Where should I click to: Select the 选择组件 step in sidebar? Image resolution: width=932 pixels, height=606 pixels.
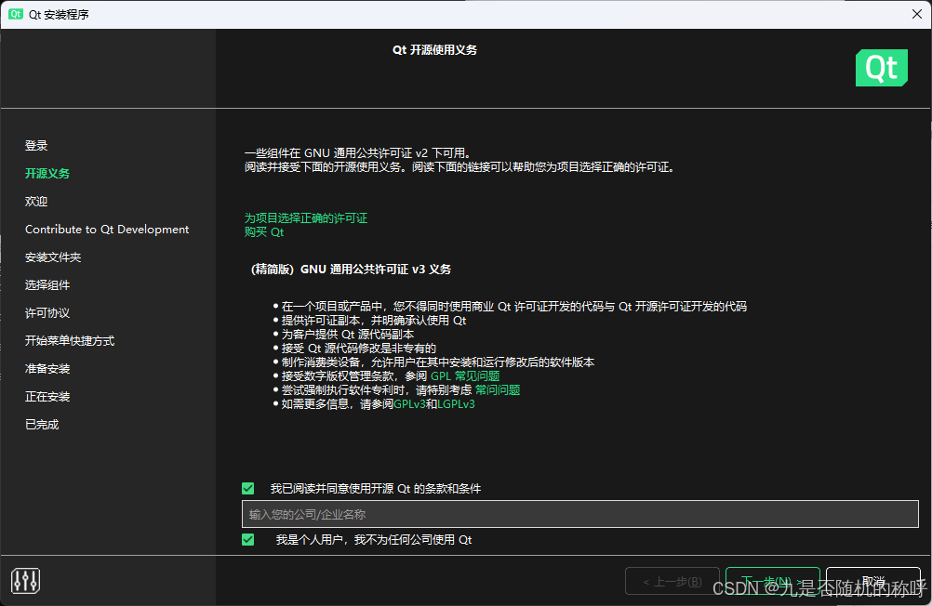(x=47, y=285)
